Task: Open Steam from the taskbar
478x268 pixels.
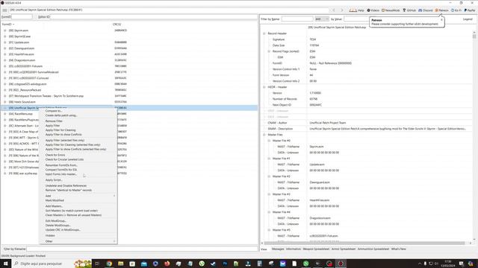Action: click(x=213, y=264)
